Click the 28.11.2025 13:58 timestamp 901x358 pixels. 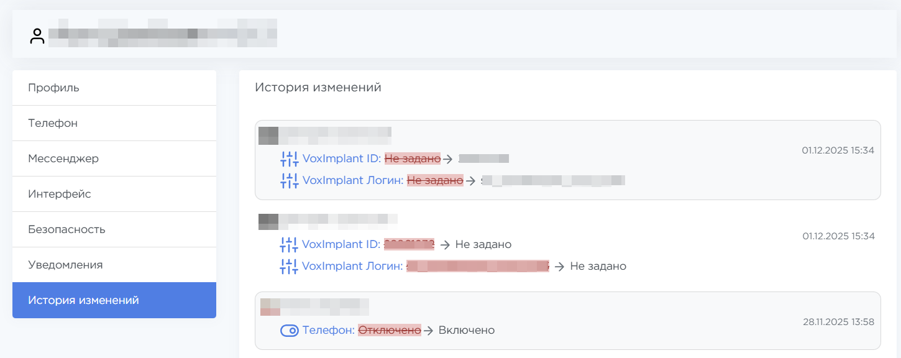click(x=838, y=322)
